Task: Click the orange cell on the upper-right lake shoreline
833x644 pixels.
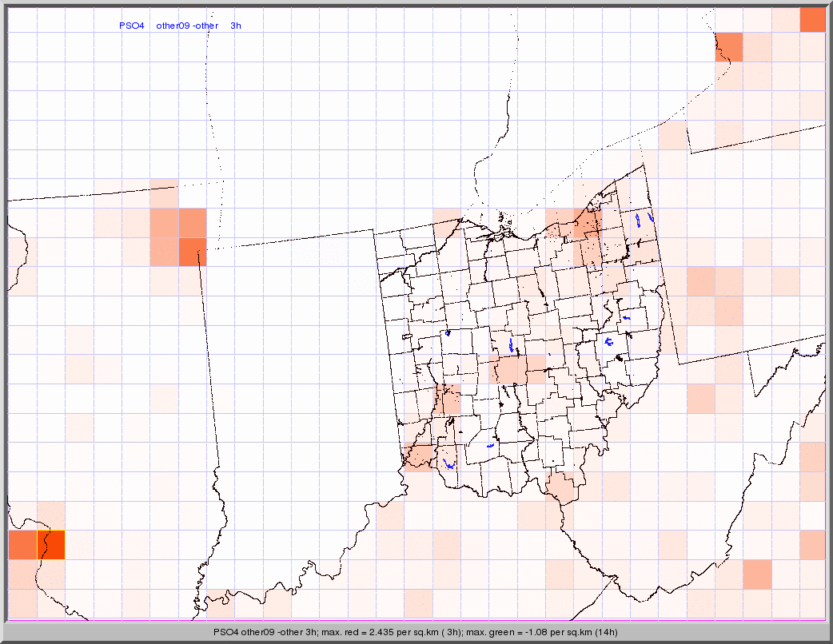Action: pos(728,47)
